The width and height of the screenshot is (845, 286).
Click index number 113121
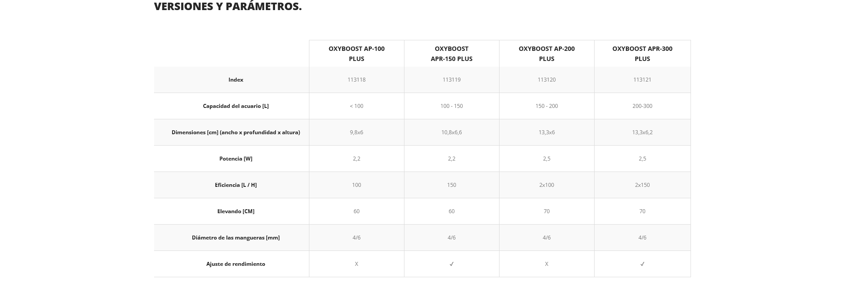642,80
